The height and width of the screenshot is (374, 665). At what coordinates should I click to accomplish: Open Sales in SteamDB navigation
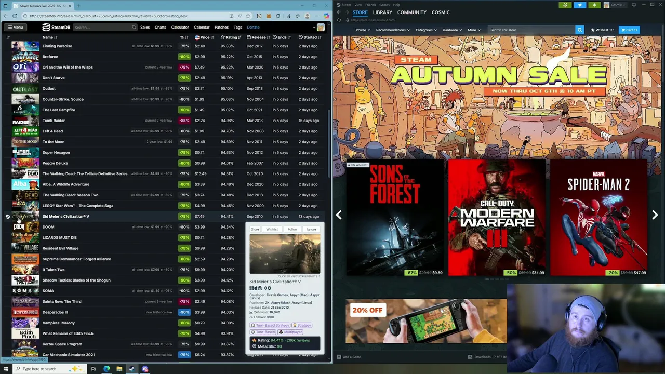pos(145,27)
